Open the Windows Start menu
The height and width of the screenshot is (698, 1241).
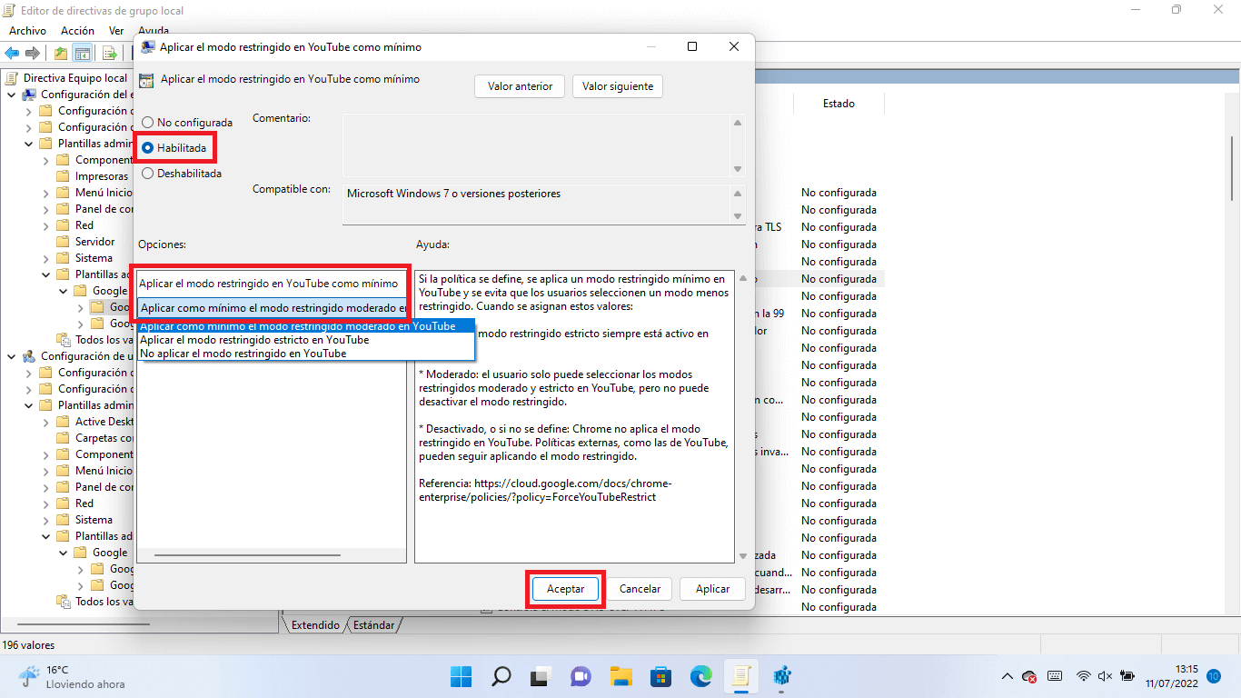462,676
